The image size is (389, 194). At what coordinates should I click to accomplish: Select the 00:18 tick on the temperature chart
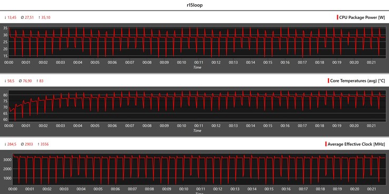click(319, 126)
